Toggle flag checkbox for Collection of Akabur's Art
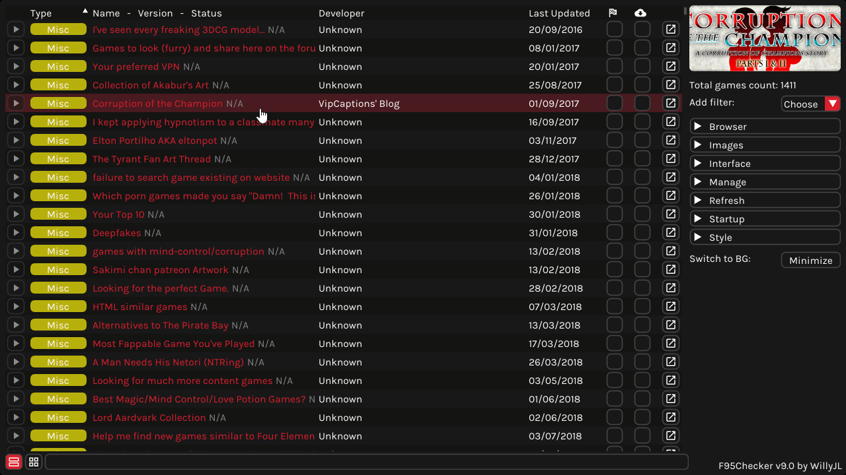Image resolution: width=846 pixels, height=475 pixels. tap(615, 85)
